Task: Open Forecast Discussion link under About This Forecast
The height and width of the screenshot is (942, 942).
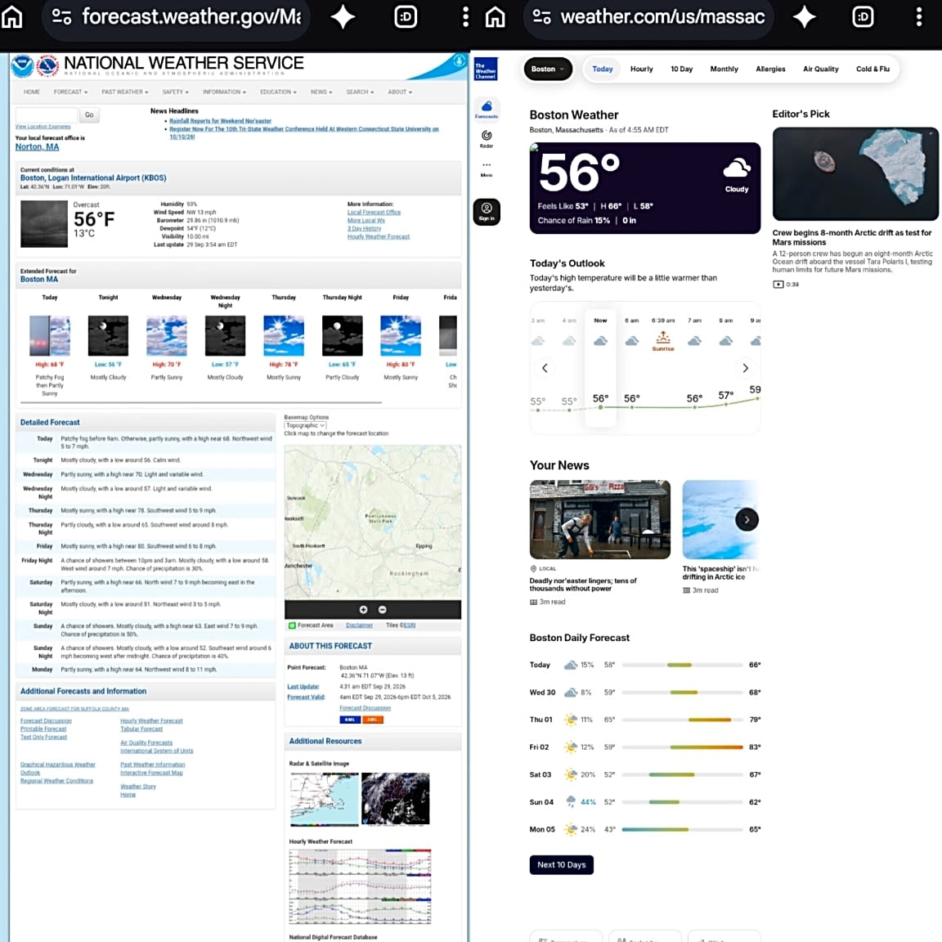Action: click(365, 708)
